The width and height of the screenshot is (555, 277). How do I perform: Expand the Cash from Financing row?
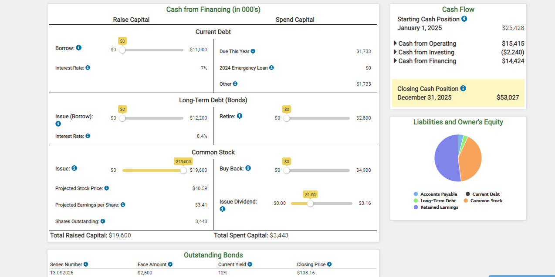tap(425, 61)
